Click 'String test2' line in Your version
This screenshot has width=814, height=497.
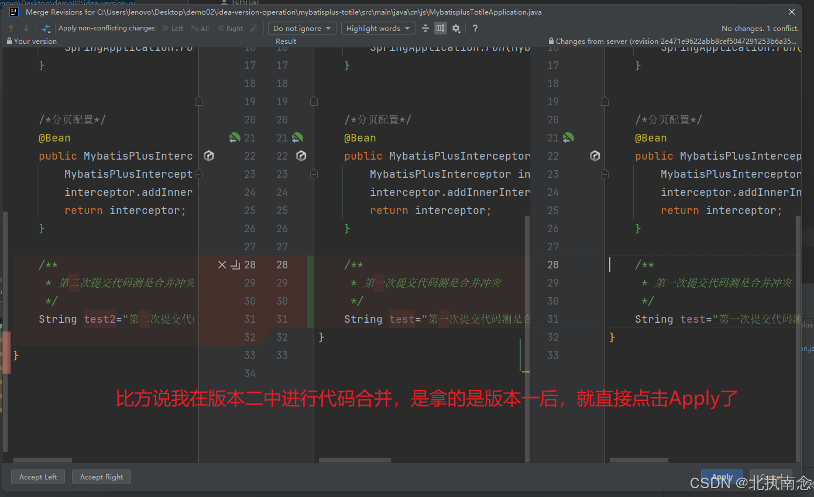coord(116,319)
